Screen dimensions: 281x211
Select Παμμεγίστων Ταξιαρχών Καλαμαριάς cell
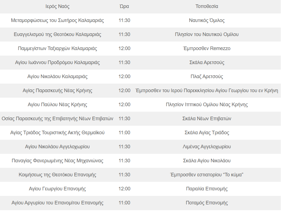point(57,48)
